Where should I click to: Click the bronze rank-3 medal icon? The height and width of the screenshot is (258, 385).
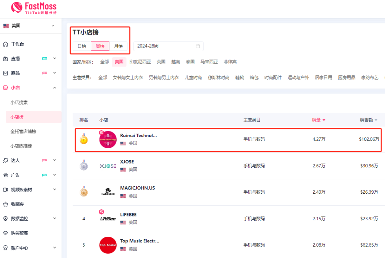point(84,192)
